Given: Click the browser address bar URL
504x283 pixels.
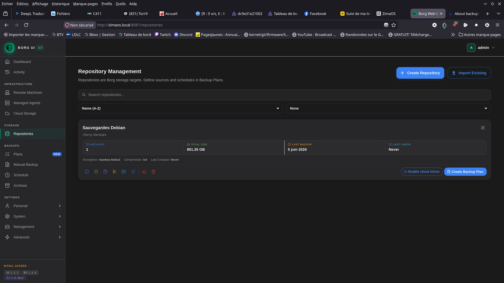Looking at the screenshot, I should [130, 25].
